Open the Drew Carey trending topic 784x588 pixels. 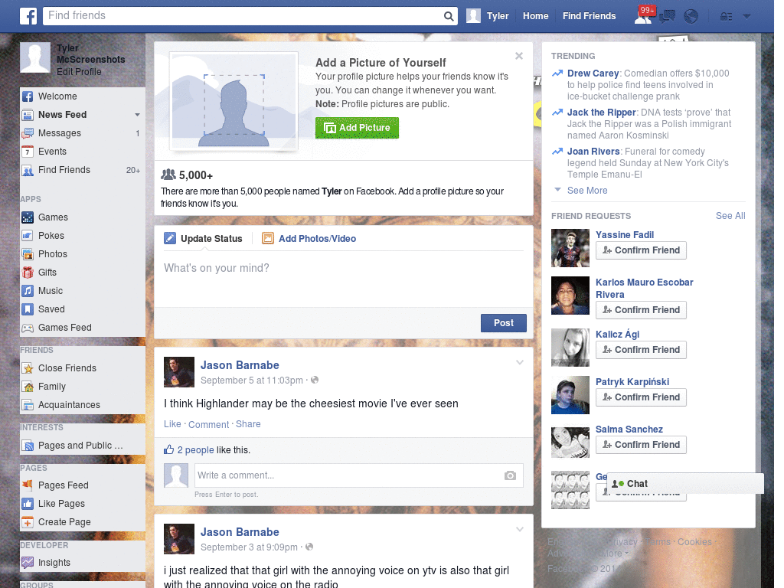[x=593, y=73]
